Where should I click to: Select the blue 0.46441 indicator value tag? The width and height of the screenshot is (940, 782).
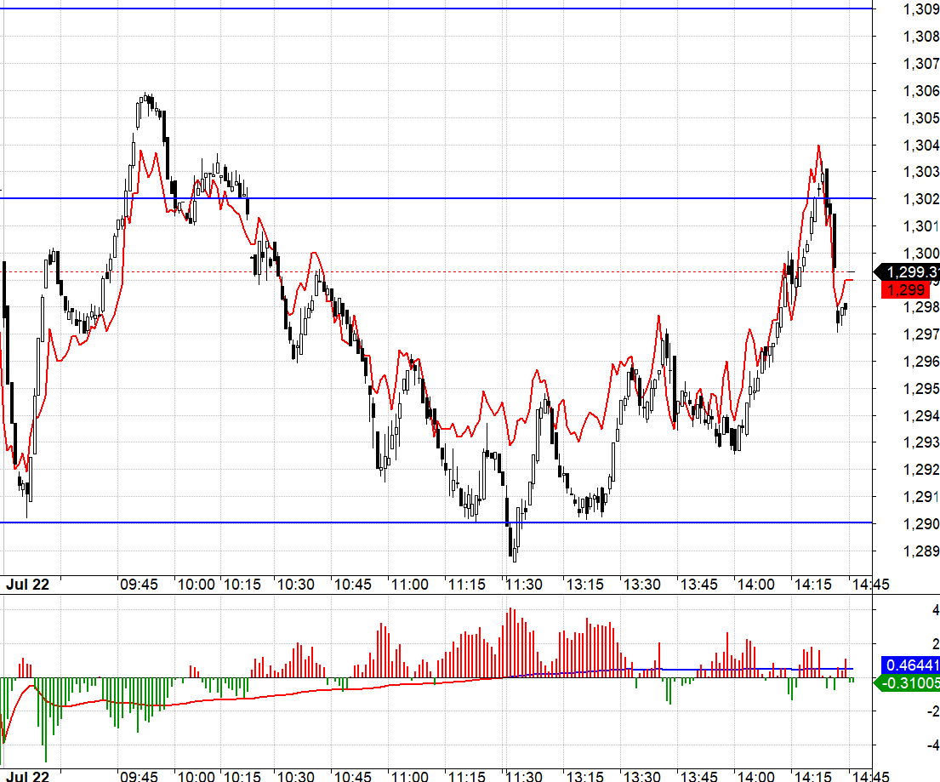coord(911,665)
